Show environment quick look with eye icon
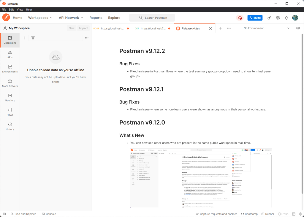 click(x=298, y=28)
